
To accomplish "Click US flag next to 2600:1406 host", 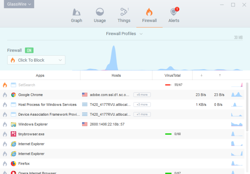I will click(x=85, y=124).
